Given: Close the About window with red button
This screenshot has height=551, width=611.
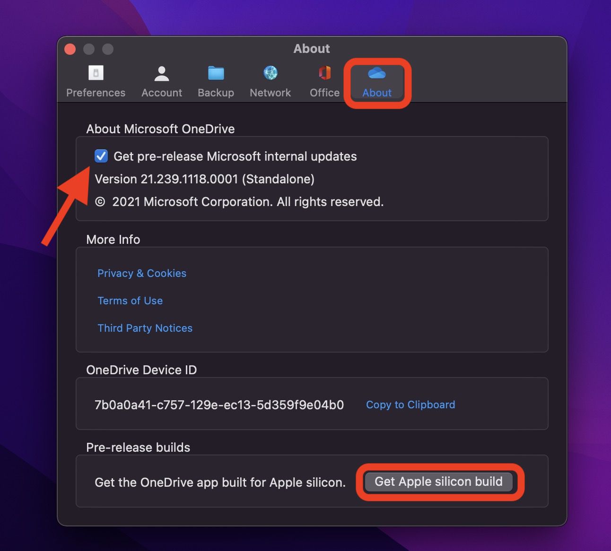Looking at the screenshot, I should tap(70, 49).
